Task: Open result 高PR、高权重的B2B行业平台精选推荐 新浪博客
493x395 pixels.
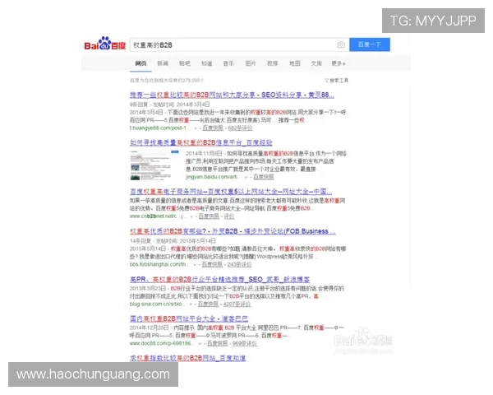Action: click(219, 280)
